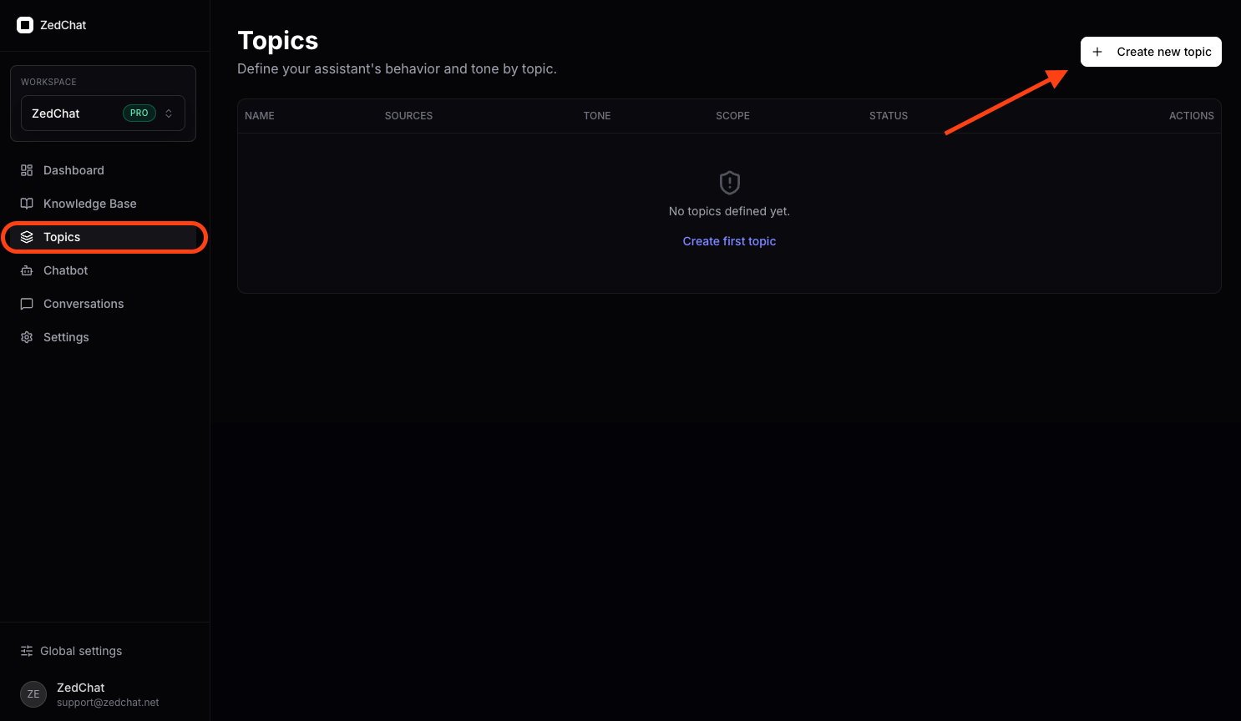The height and width of the screenshot is (721, 1241).
Task: Click the Global settings sliders icon
Action: pos(26,651)
